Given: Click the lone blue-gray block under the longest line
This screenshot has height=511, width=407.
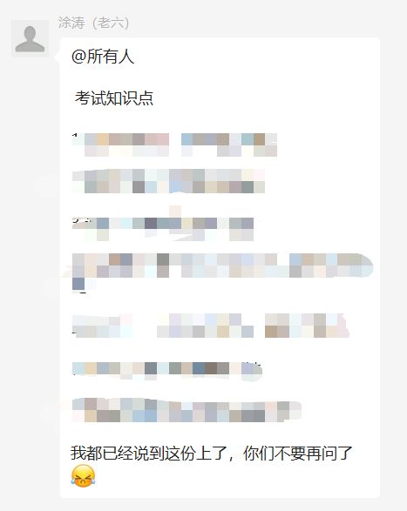Looking at the screenshot, I should coord(78,284).
